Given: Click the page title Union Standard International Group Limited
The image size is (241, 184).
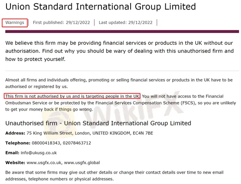Looking at the screenshot, I should (x=100, y=7).
